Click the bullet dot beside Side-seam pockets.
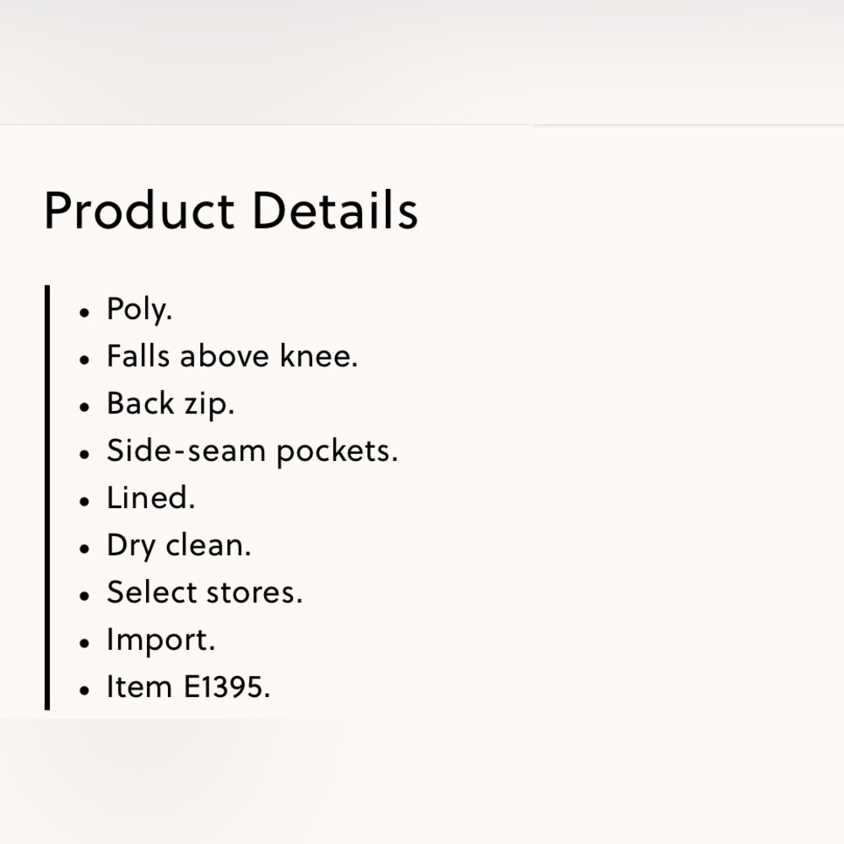This screenshot has height=844, width=844. pos(84,454)
